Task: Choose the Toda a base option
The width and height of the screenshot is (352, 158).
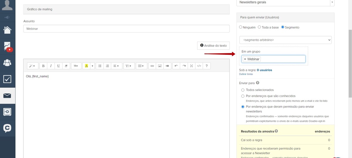Action: (x=259, y=27)
